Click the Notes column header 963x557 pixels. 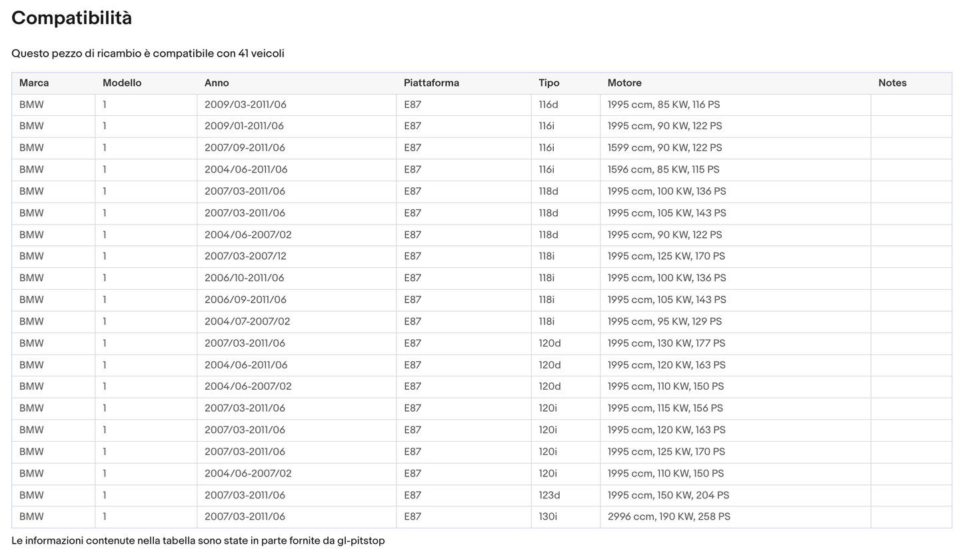[892, 83]
